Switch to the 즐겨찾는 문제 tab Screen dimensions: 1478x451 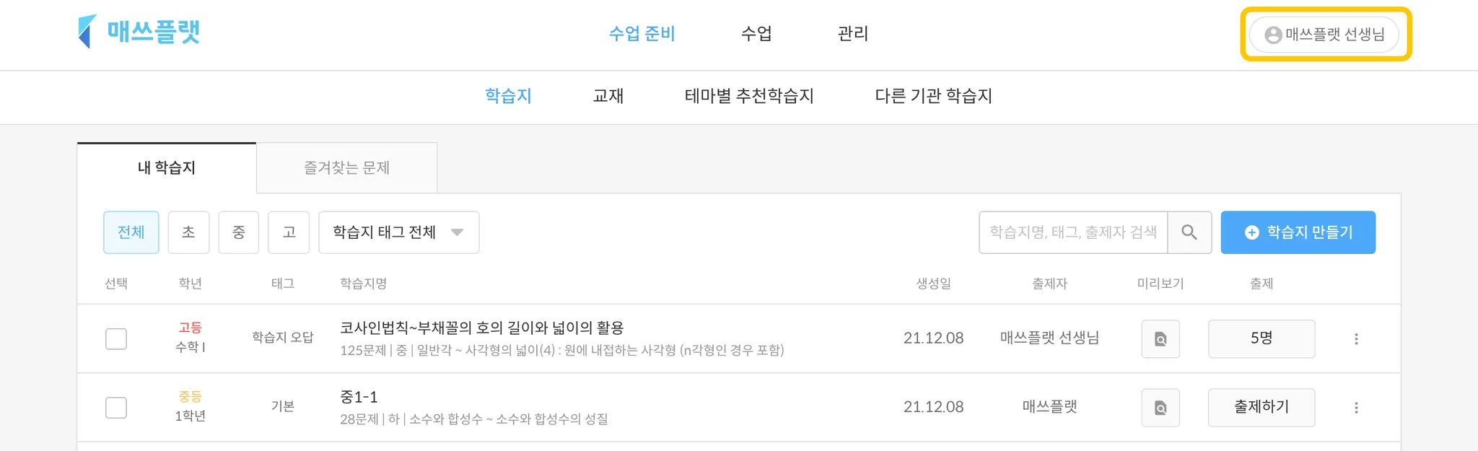point(346,168)
